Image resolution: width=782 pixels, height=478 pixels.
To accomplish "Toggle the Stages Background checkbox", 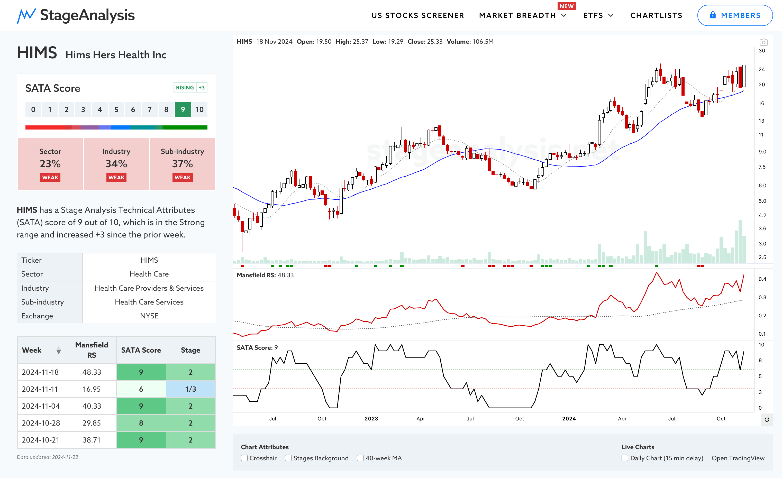I will click(288, 458).
